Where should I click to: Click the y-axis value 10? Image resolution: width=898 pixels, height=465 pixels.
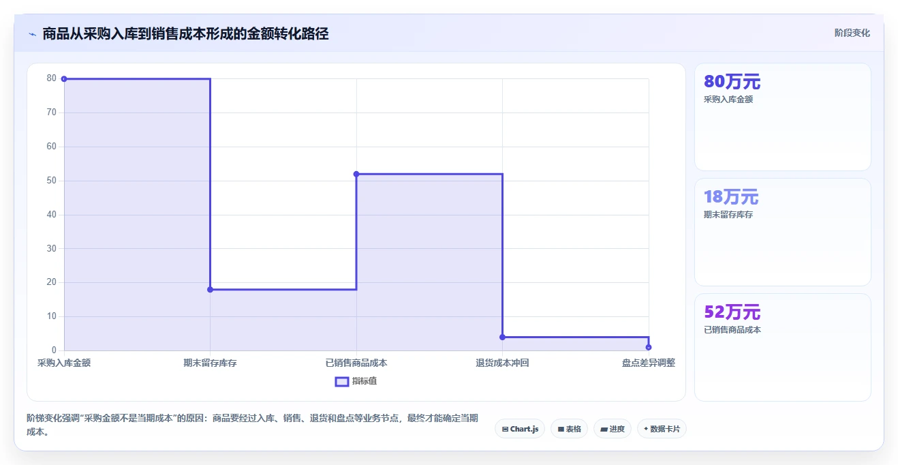coord(52,316)
